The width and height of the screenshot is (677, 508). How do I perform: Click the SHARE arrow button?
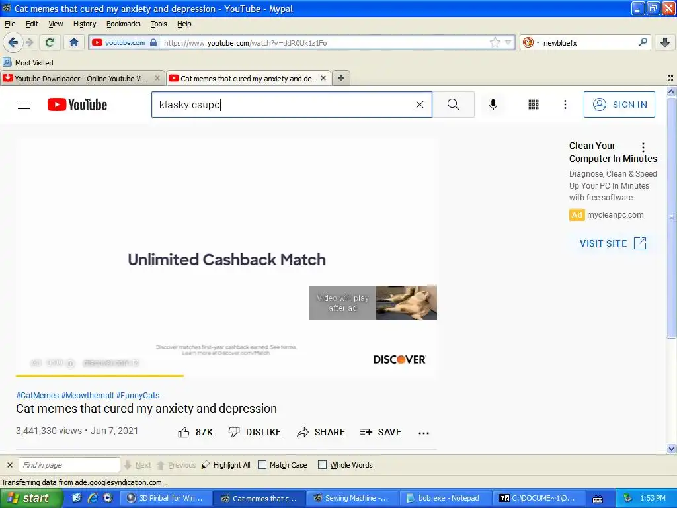(321, 432)
